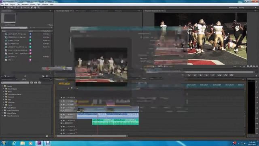Expand the Video Effects folder
Viewport: 259px width, 146px height.
2,113
